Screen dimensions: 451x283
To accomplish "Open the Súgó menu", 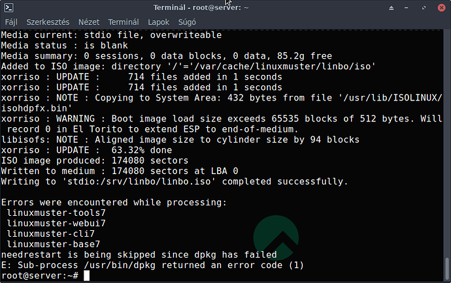I will (187, 22).
